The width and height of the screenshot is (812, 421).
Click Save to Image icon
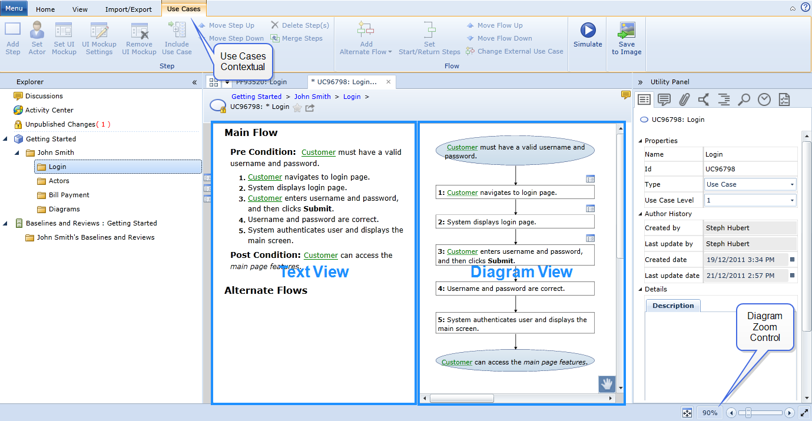tap(627, 31)
